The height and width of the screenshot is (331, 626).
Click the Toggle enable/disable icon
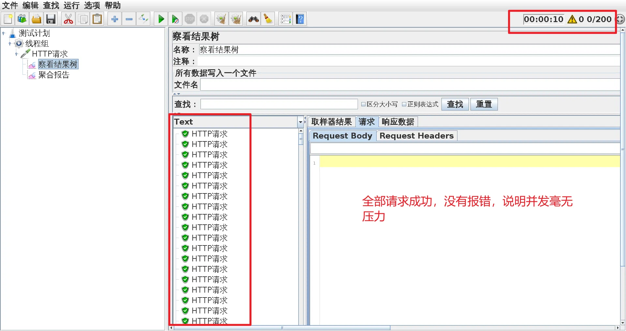coord(143,19)
